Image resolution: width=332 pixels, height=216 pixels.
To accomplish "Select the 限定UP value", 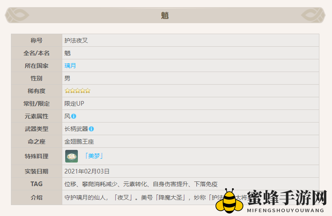I will pos(74,104).
